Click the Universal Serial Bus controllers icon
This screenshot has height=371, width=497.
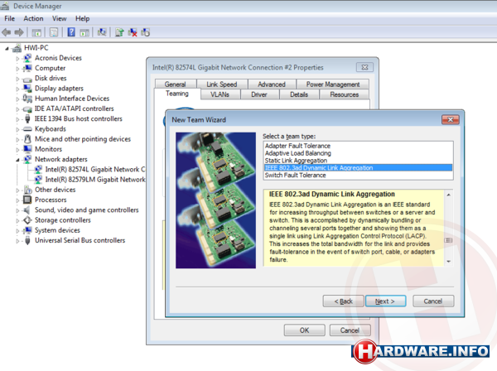pyautogui.click(x=27, y=240)
